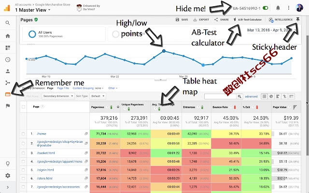Check the checkbox for /signin.html row
The image size is (309, 193).
pos(23,170)
